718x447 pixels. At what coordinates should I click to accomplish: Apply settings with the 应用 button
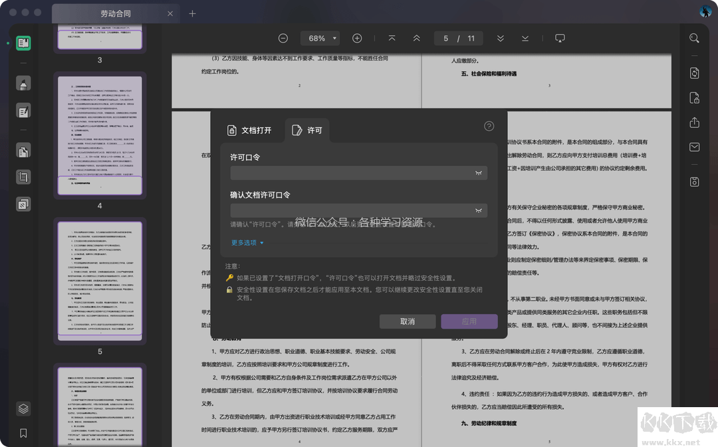point(469,321)
